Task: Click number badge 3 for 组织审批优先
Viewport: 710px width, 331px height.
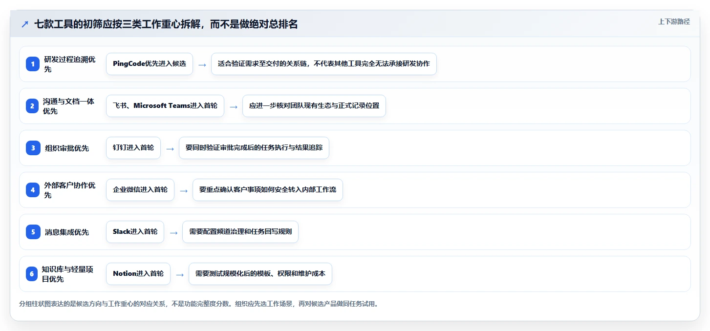Action: tap(33, 148)
